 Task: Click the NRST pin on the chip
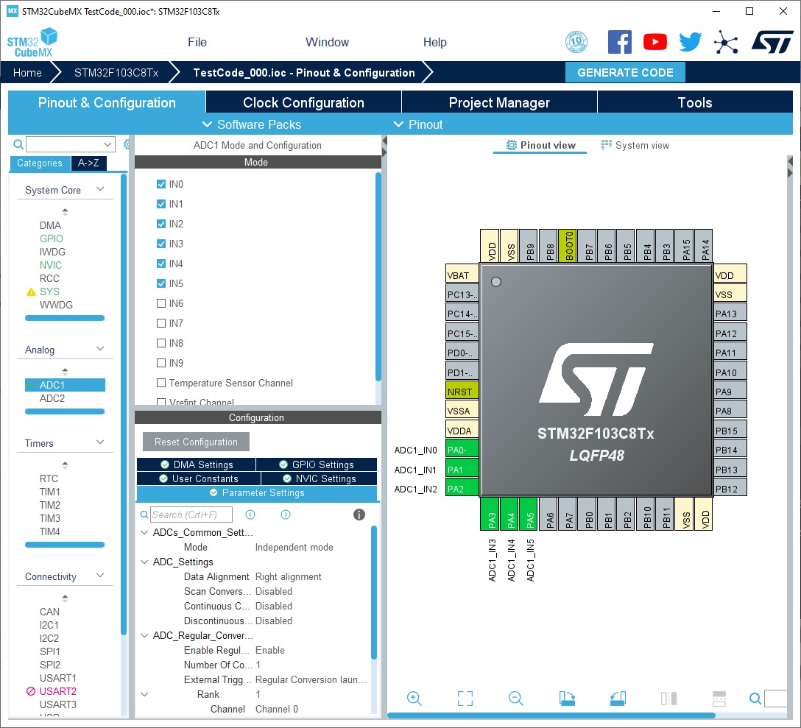pyautogui.click(x=462, y=392)
